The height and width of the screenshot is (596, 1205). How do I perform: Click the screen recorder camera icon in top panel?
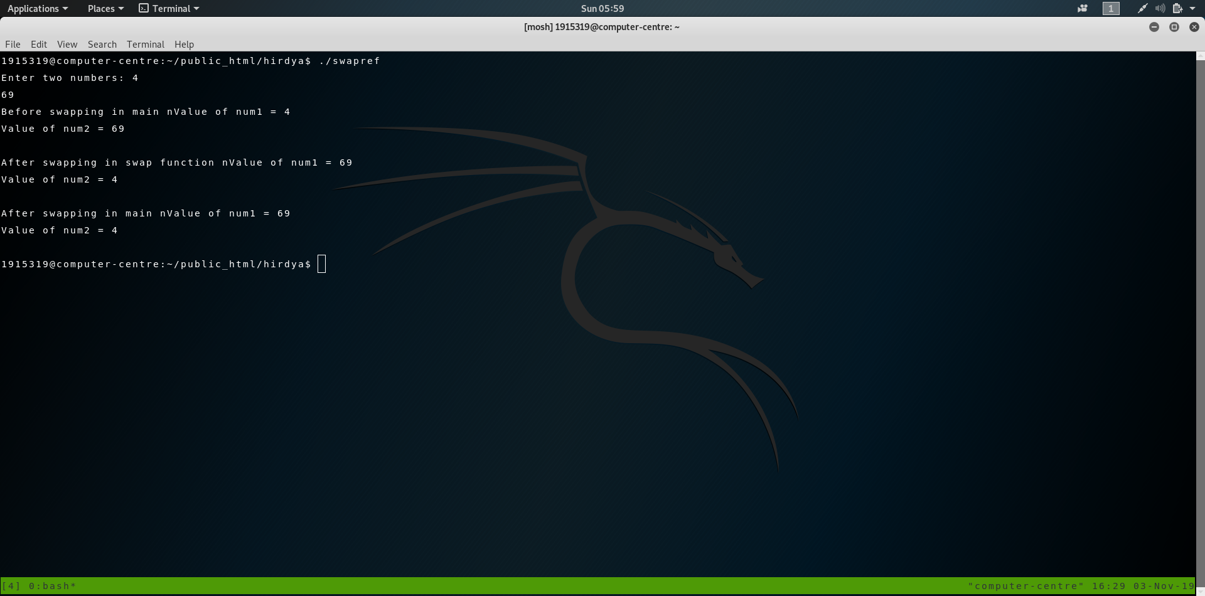1083,8
